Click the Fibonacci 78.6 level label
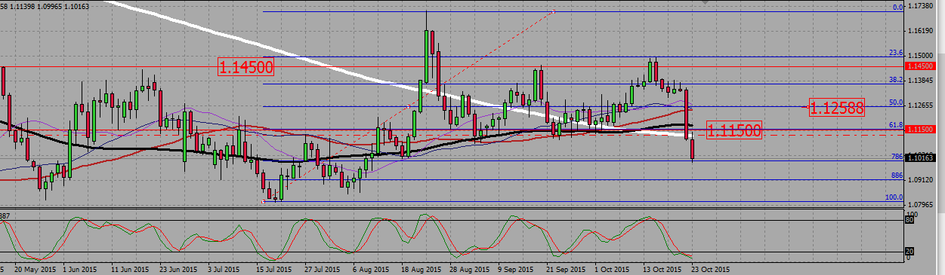 [897, 157]
